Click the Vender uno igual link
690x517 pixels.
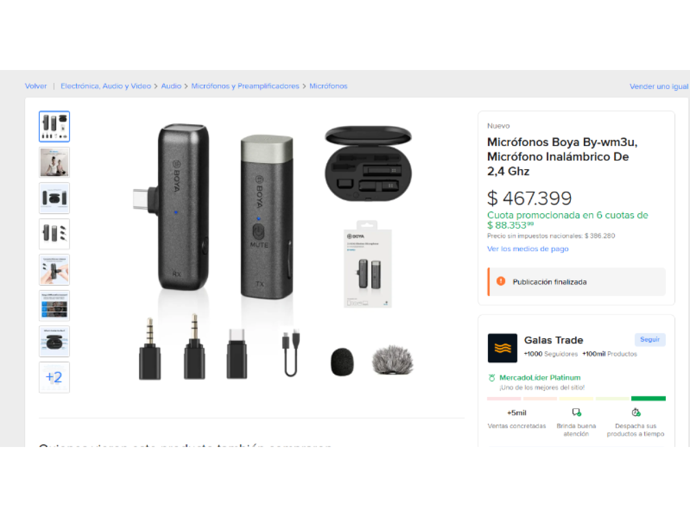click(x=659, y=86)
